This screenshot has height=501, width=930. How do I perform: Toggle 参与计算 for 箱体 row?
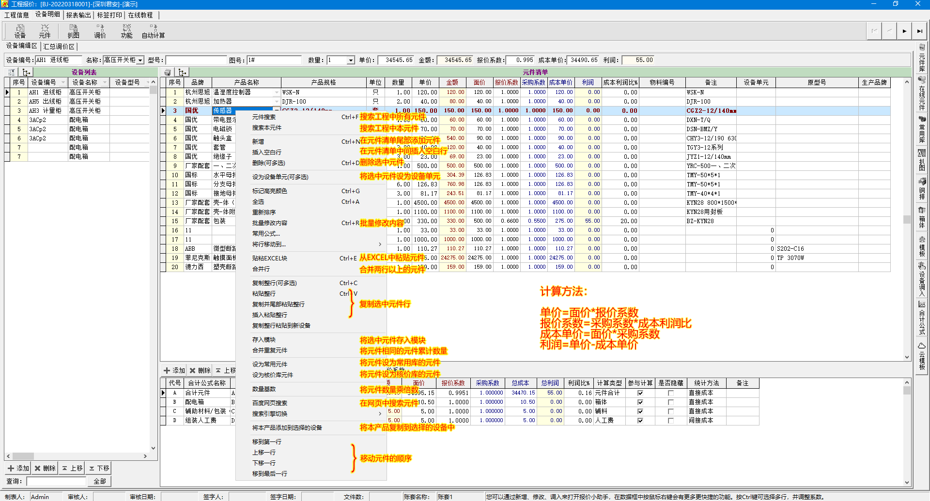(x=640, y=402)
